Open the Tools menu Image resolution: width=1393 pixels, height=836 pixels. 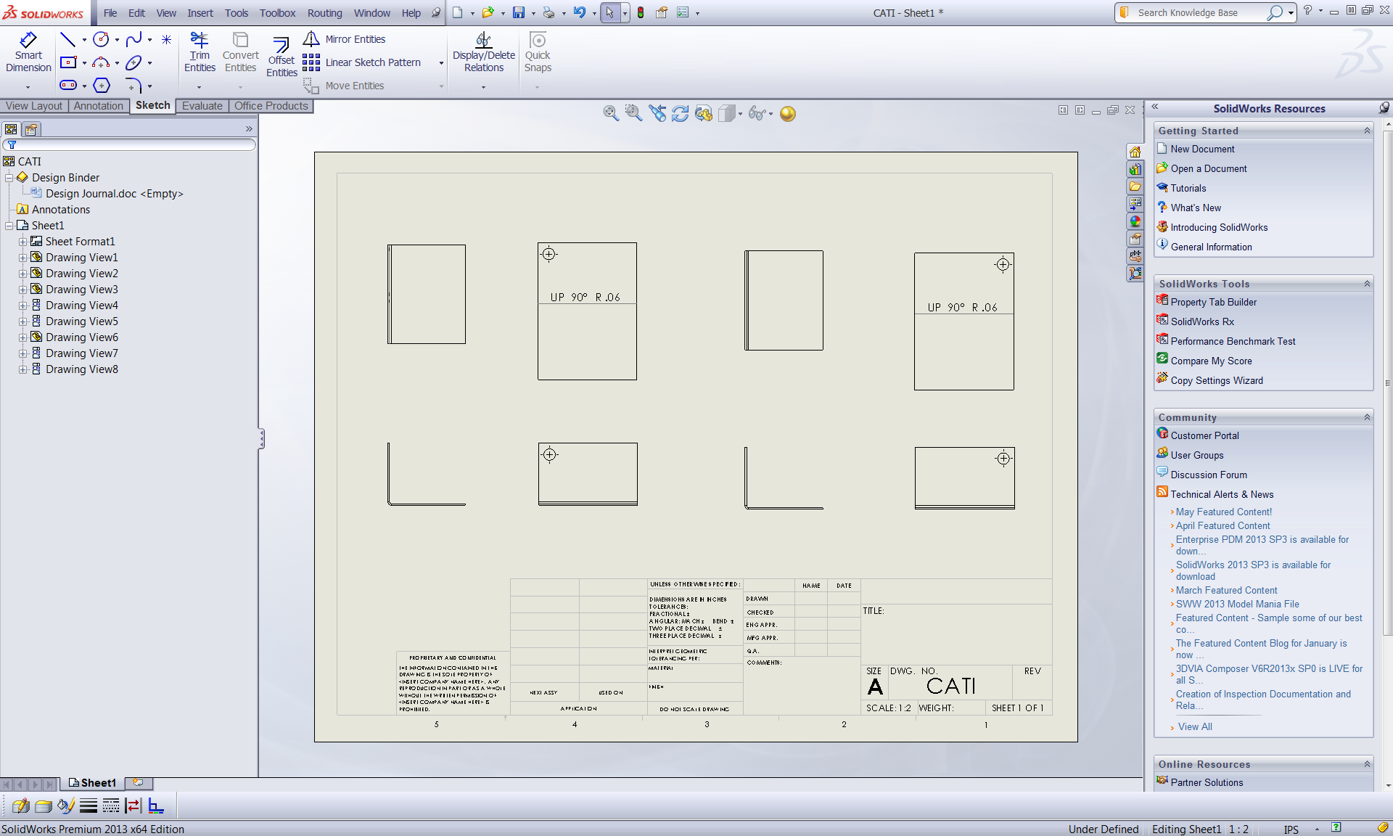click(x=237, y=13)
